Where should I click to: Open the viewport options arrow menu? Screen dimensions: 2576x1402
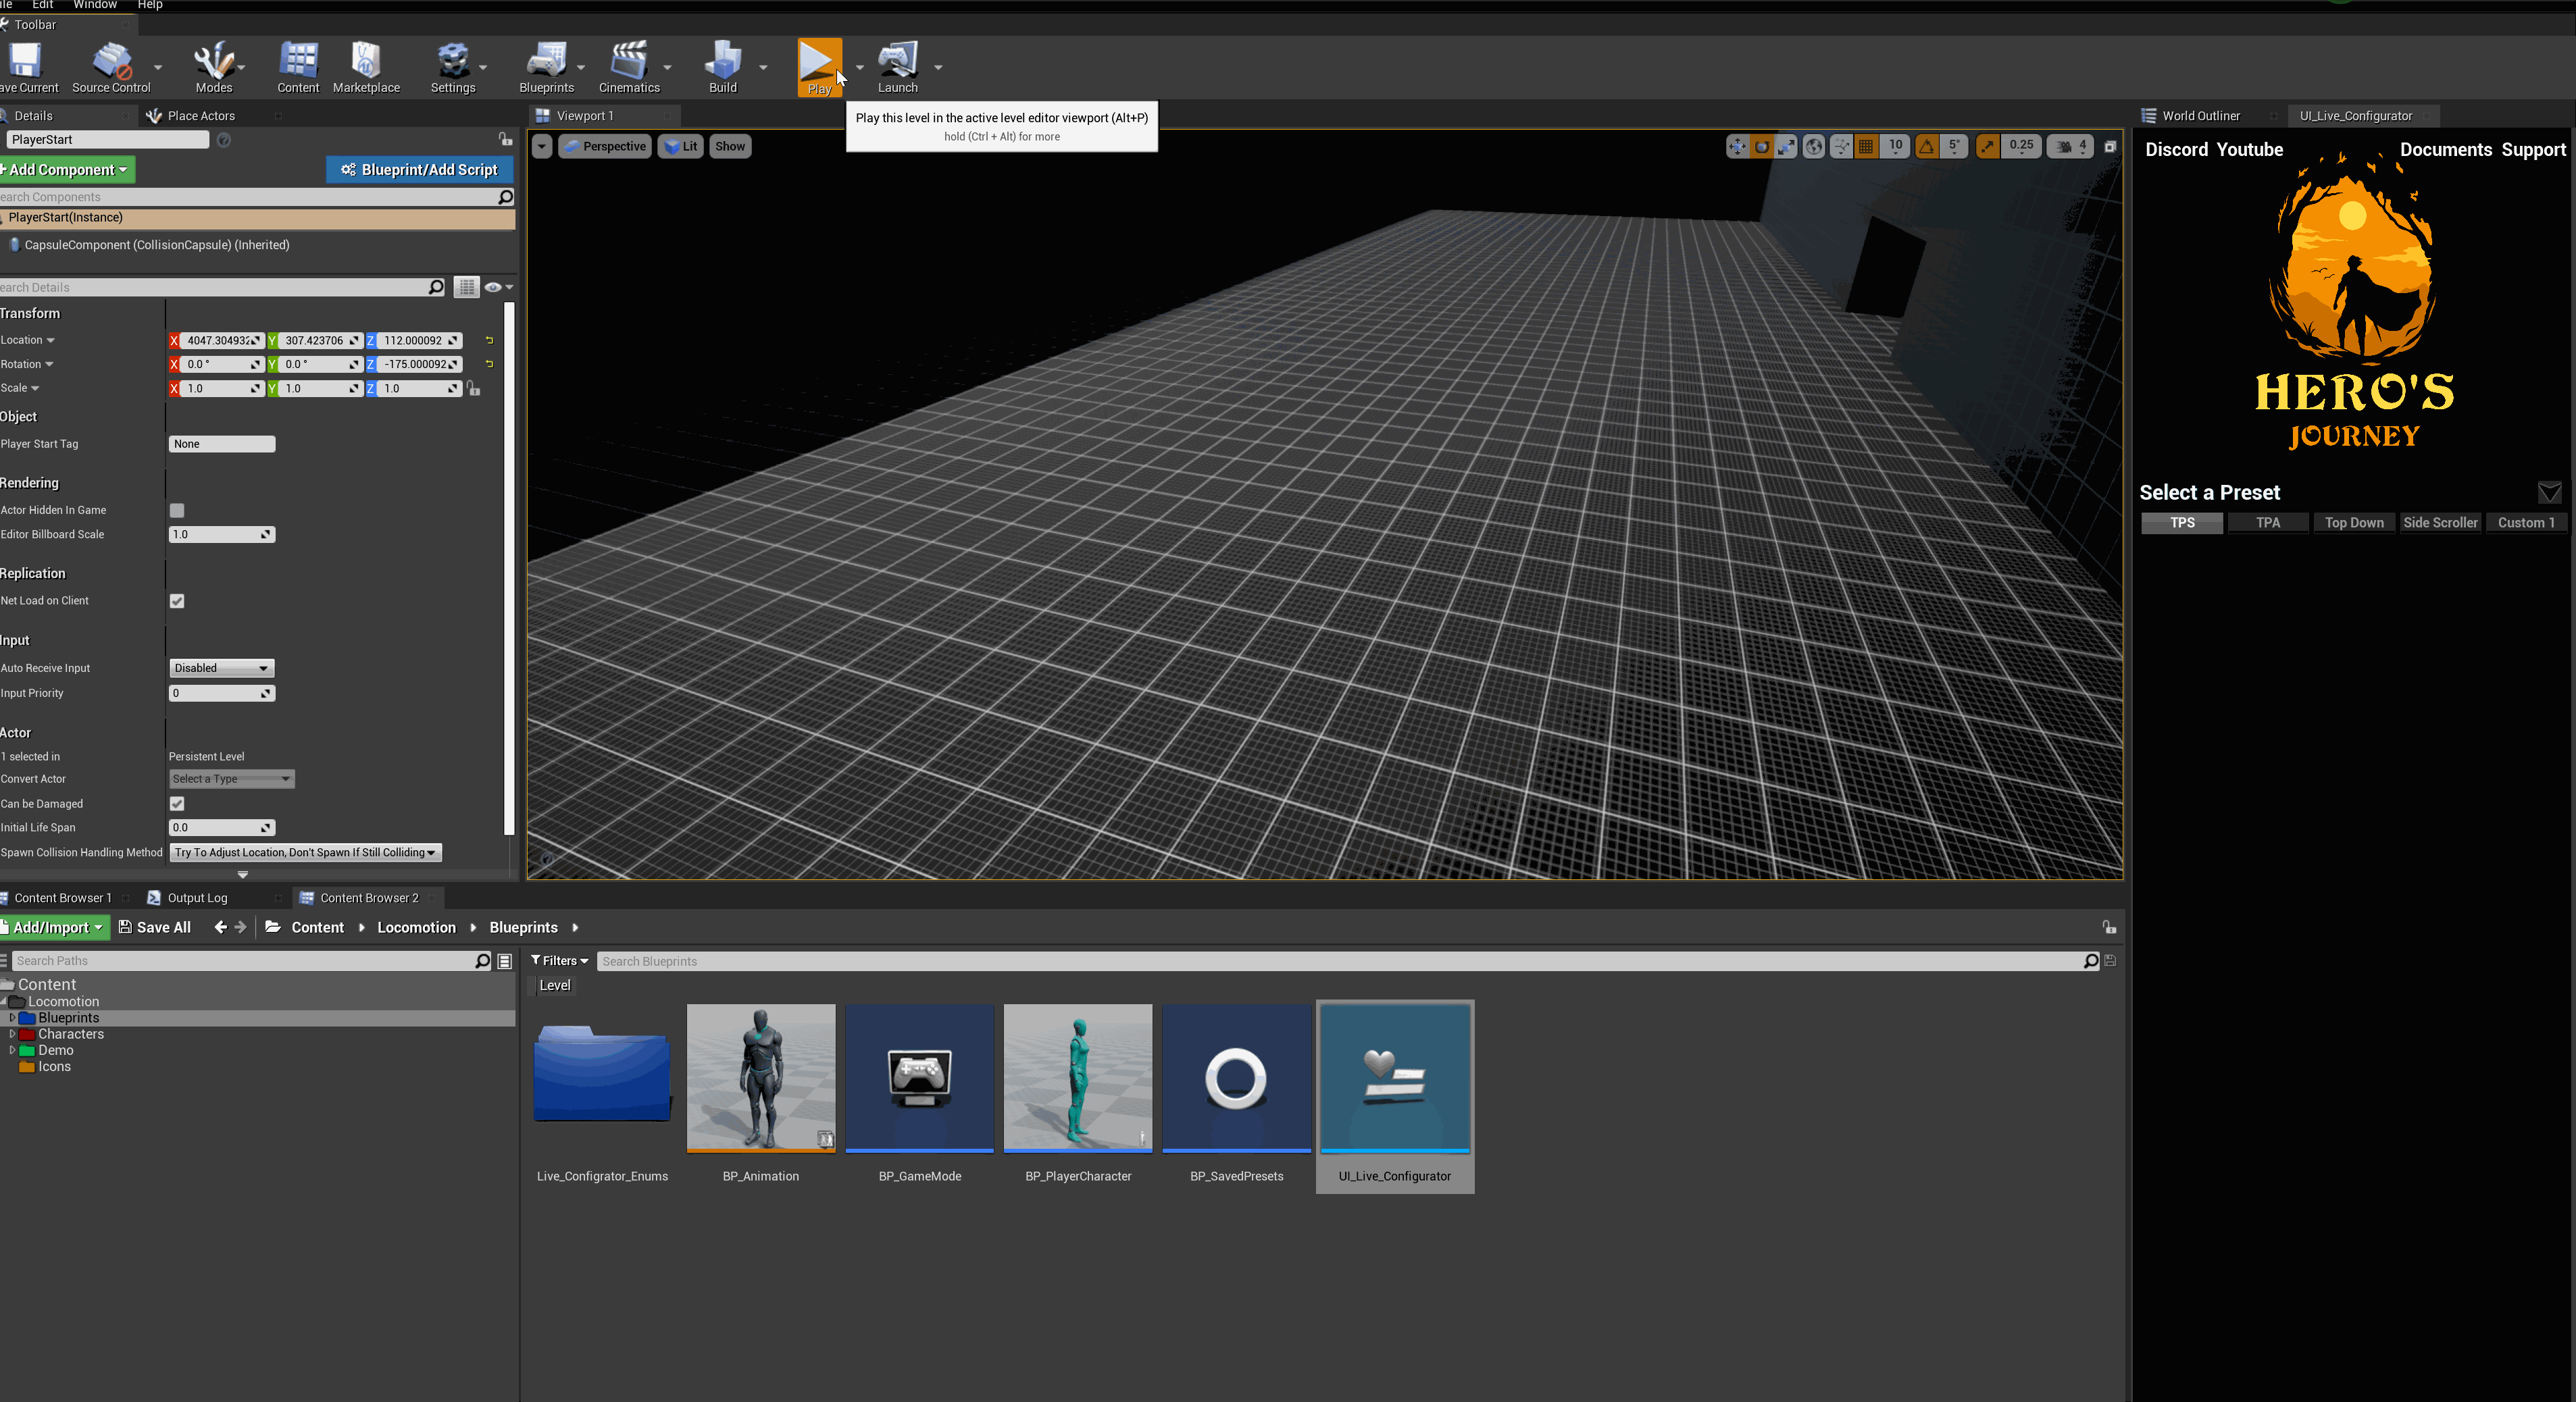click(x=541, y=147)
